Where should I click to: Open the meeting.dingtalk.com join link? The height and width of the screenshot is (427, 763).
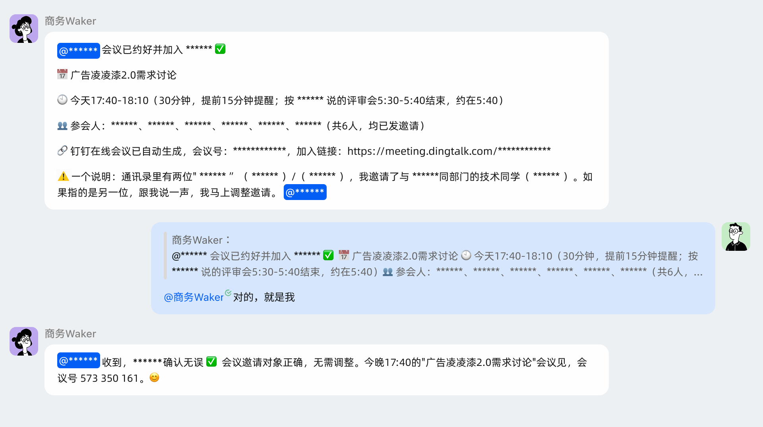pyautogui.click(x=449, y=151)
